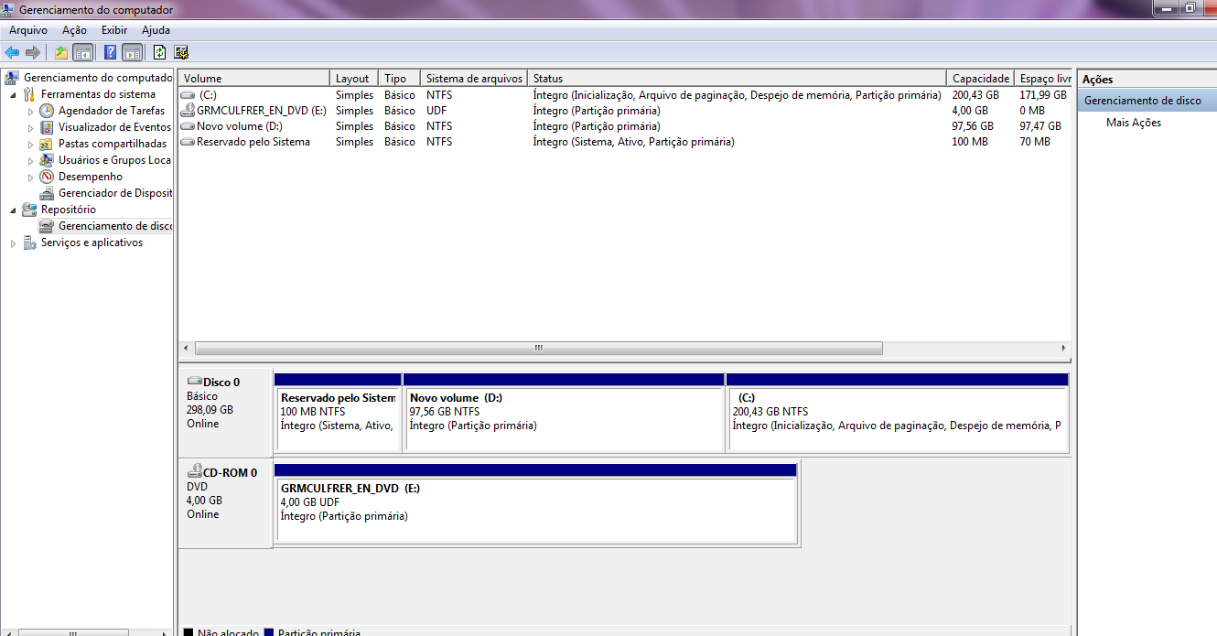
Task: Expand the Serviços e aplicativos node
Action: (x=13, y=243)
